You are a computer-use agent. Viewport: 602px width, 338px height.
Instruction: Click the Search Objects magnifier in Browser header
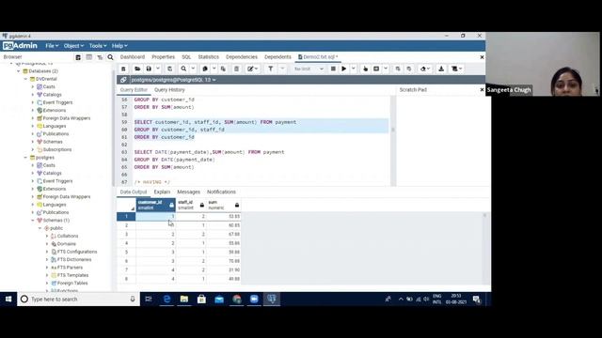point(110,57)
